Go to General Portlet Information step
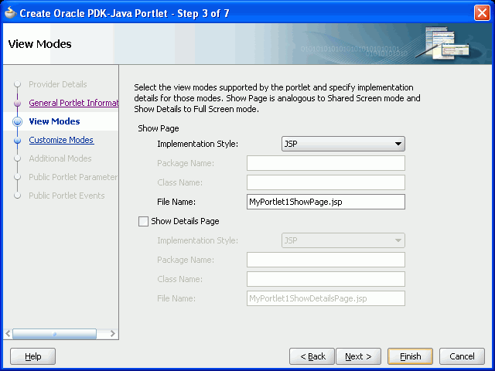The height and width of the screenshot is (371, 495). coord(73,103)
